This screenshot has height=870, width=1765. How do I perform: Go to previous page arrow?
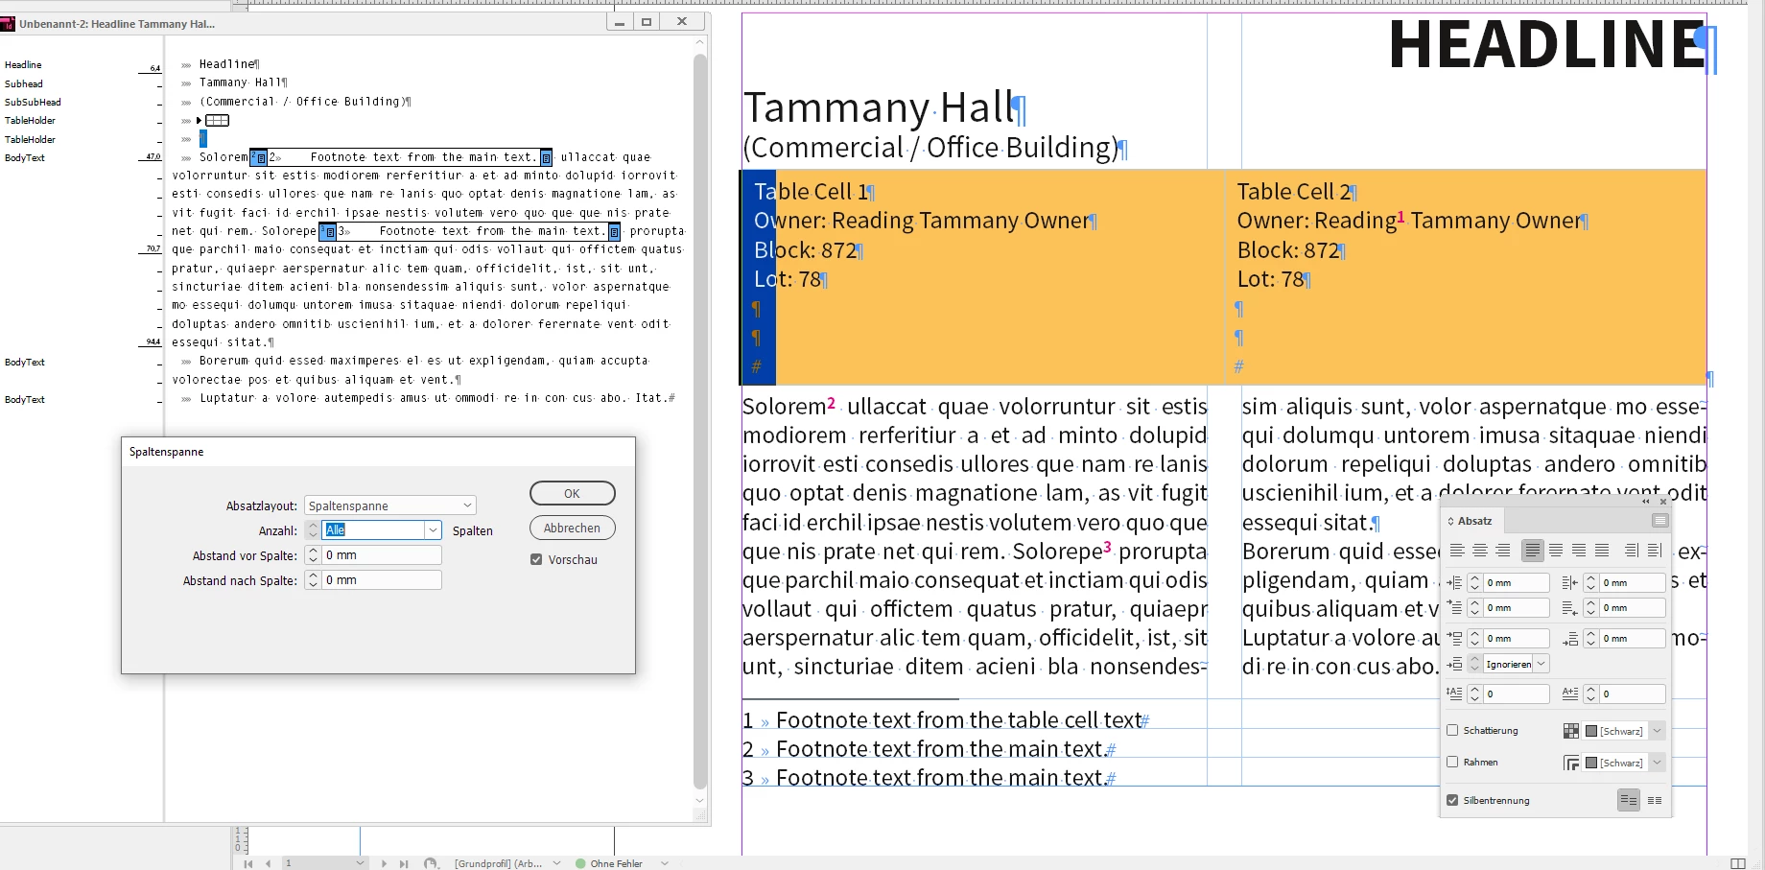click(269, 863)
